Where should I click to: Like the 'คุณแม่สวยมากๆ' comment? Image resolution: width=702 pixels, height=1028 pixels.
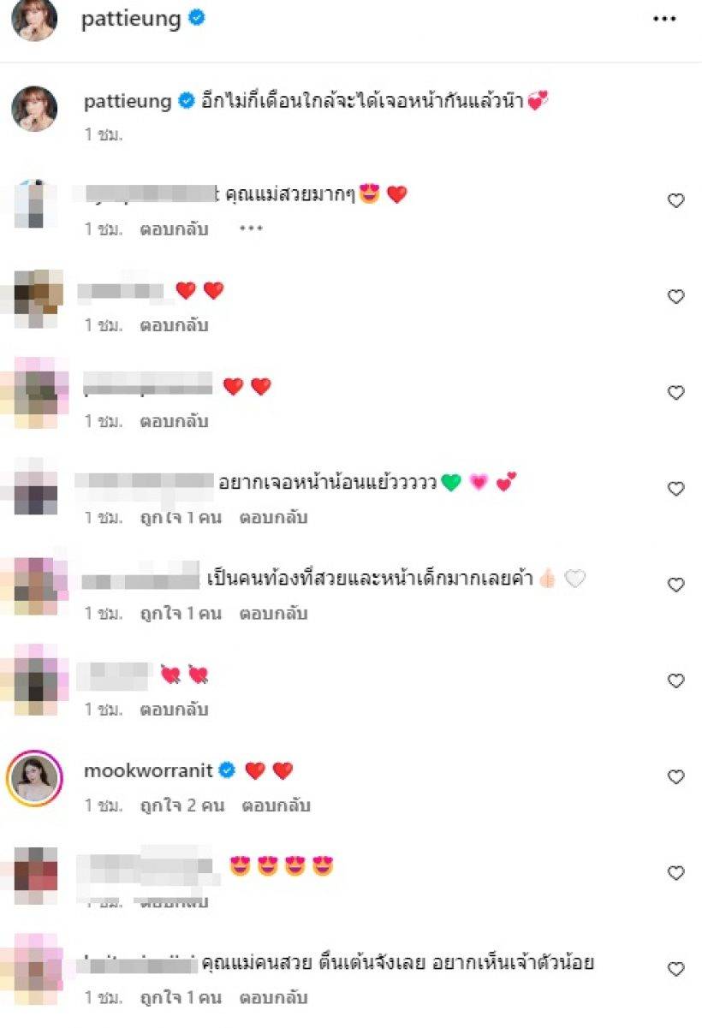(676, 201)
